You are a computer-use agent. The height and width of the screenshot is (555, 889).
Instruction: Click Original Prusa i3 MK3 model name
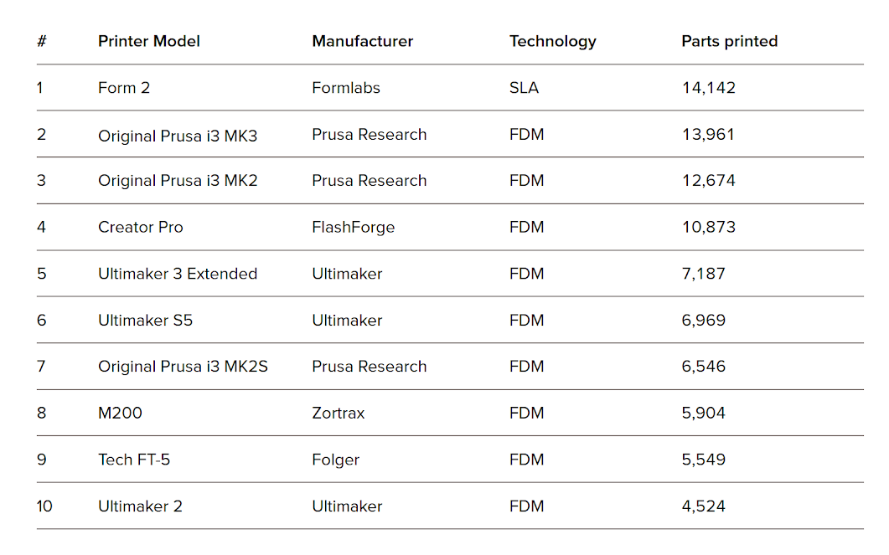[178, 136]
